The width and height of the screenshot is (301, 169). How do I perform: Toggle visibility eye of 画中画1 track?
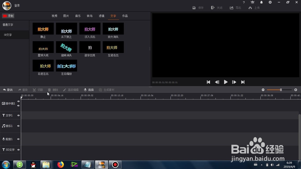coord(18,101)
